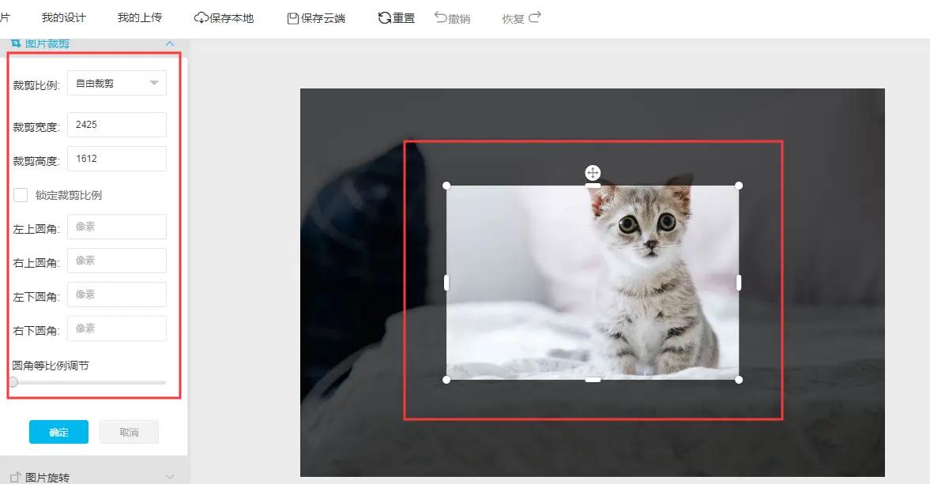
Task: Click the top edge crop handle
Action: click(593, 186)
